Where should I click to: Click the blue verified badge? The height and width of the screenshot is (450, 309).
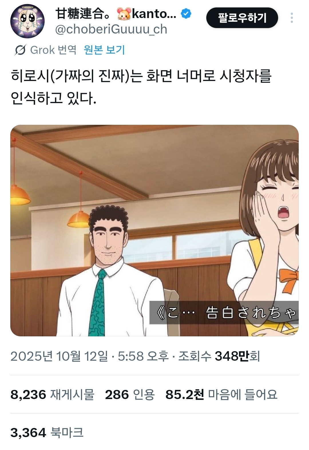coord(186,13)
